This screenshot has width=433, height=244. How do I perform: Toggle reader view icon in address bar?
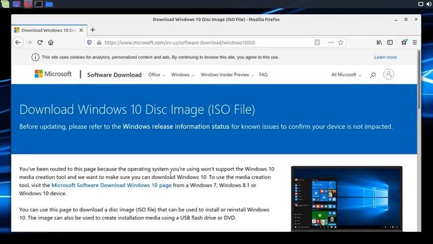click(317, 42)
